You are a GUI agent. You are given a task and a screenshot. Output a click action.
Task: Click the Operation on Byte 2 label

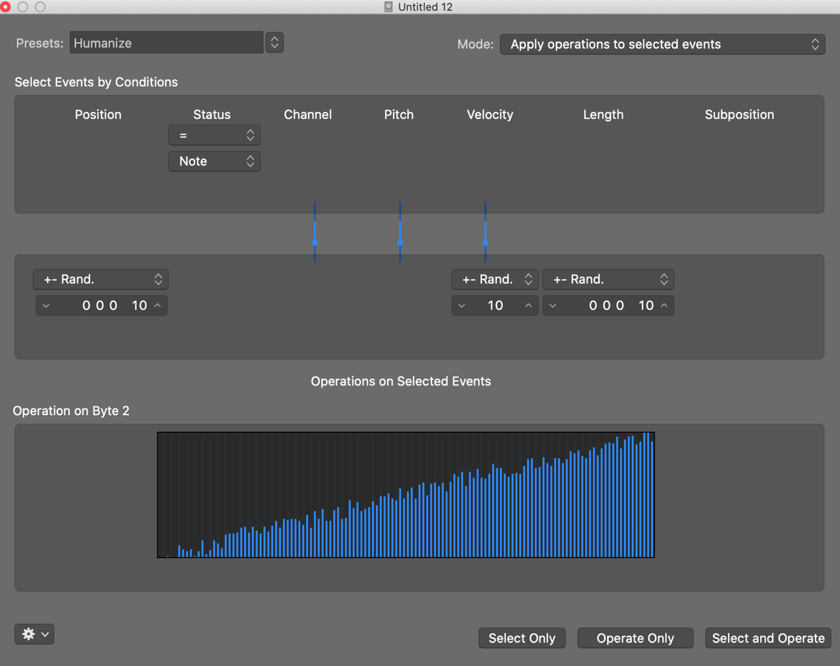click(x=71, y=411)
